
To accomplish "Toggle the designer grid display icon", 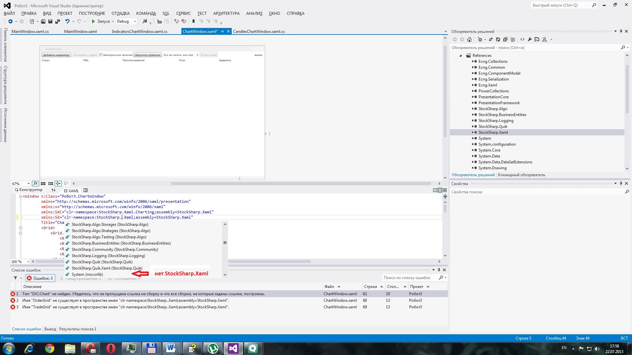I will [43, 183].
